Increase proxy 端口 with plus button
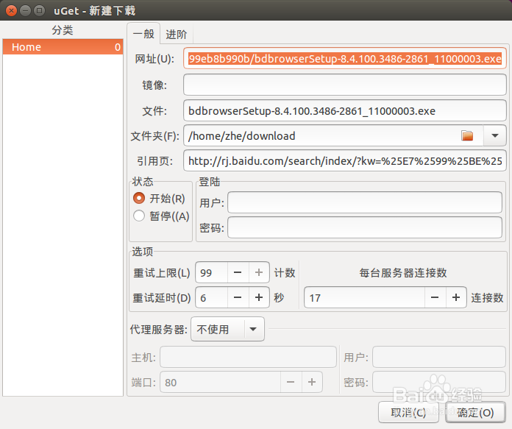 (x=312, y=382)
